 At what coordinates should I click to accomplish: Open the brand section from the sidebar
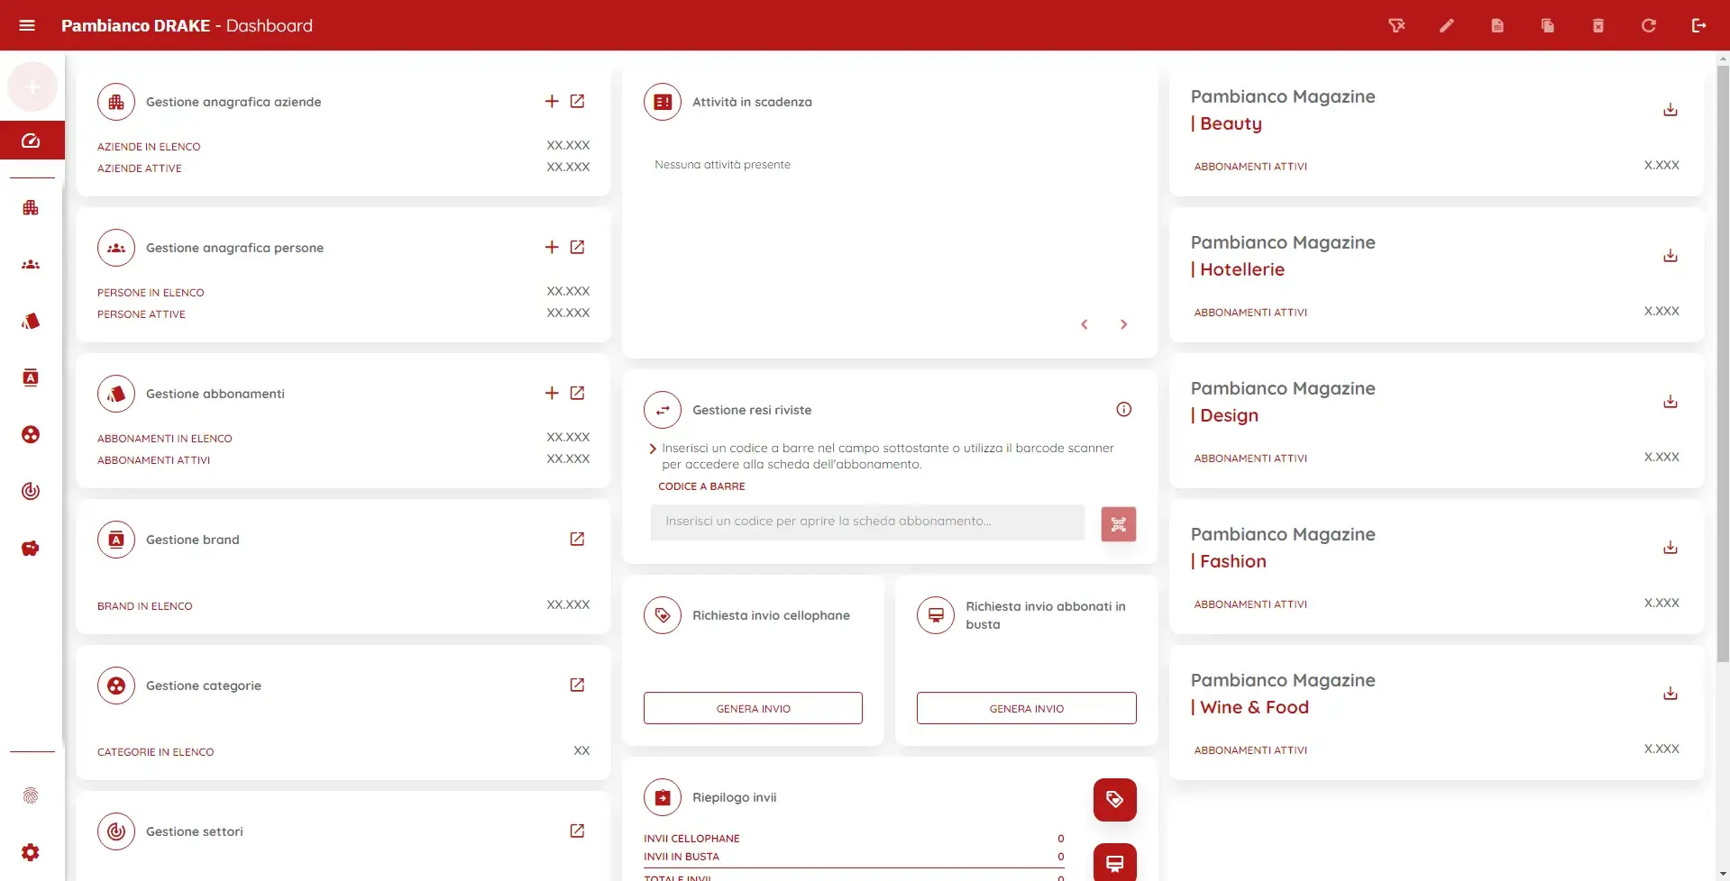[x=31, y=378]
